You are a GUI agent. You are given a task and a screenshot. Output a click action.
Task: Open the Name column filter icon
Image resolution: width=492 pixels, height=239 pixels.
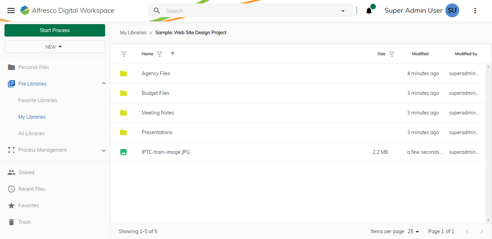pos(159,54)
